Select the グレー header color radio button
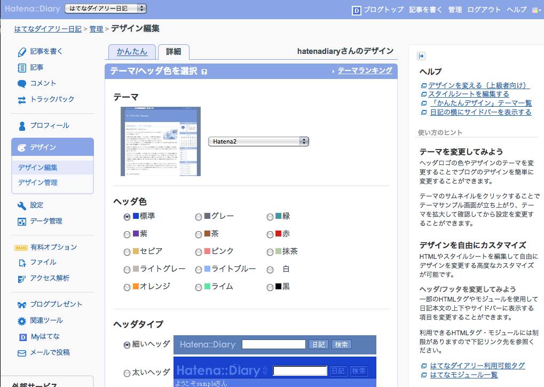The height and width of the screenshot is (387, 544). pyautogui.click(x=199, y=217)
